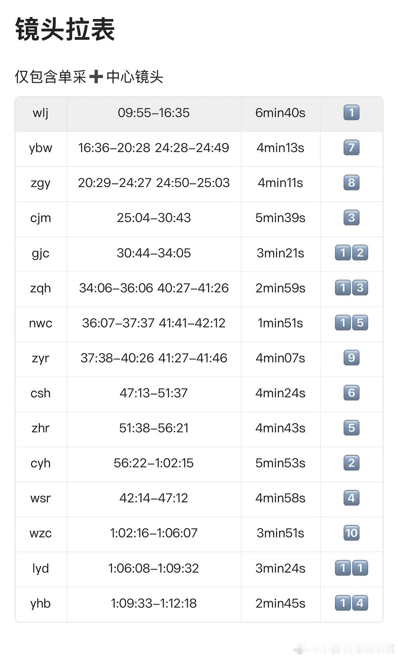
Task: Click the 12 emoji pair in gjc row
Action: tap(351, 253)
